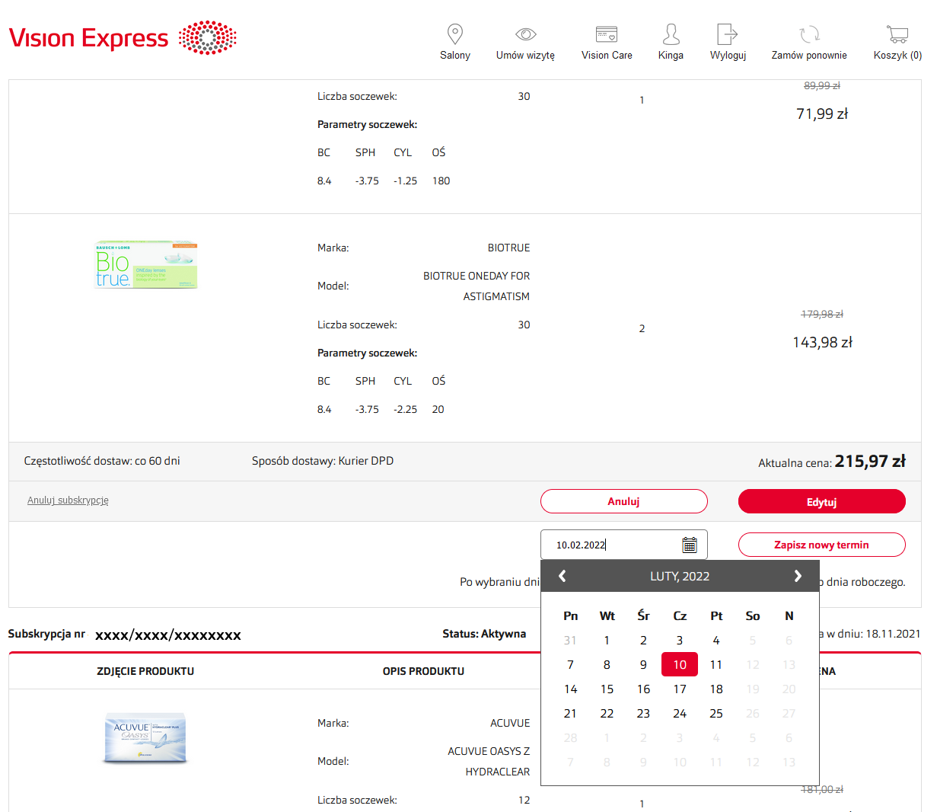Open the Salony location pin icon
The image size is (937, 812).
point(455,34)
